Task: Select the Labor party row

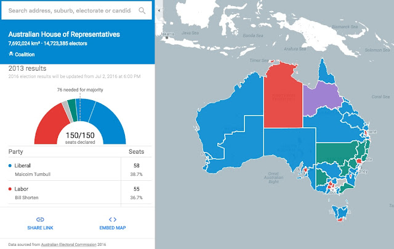Action: (80, 192)
